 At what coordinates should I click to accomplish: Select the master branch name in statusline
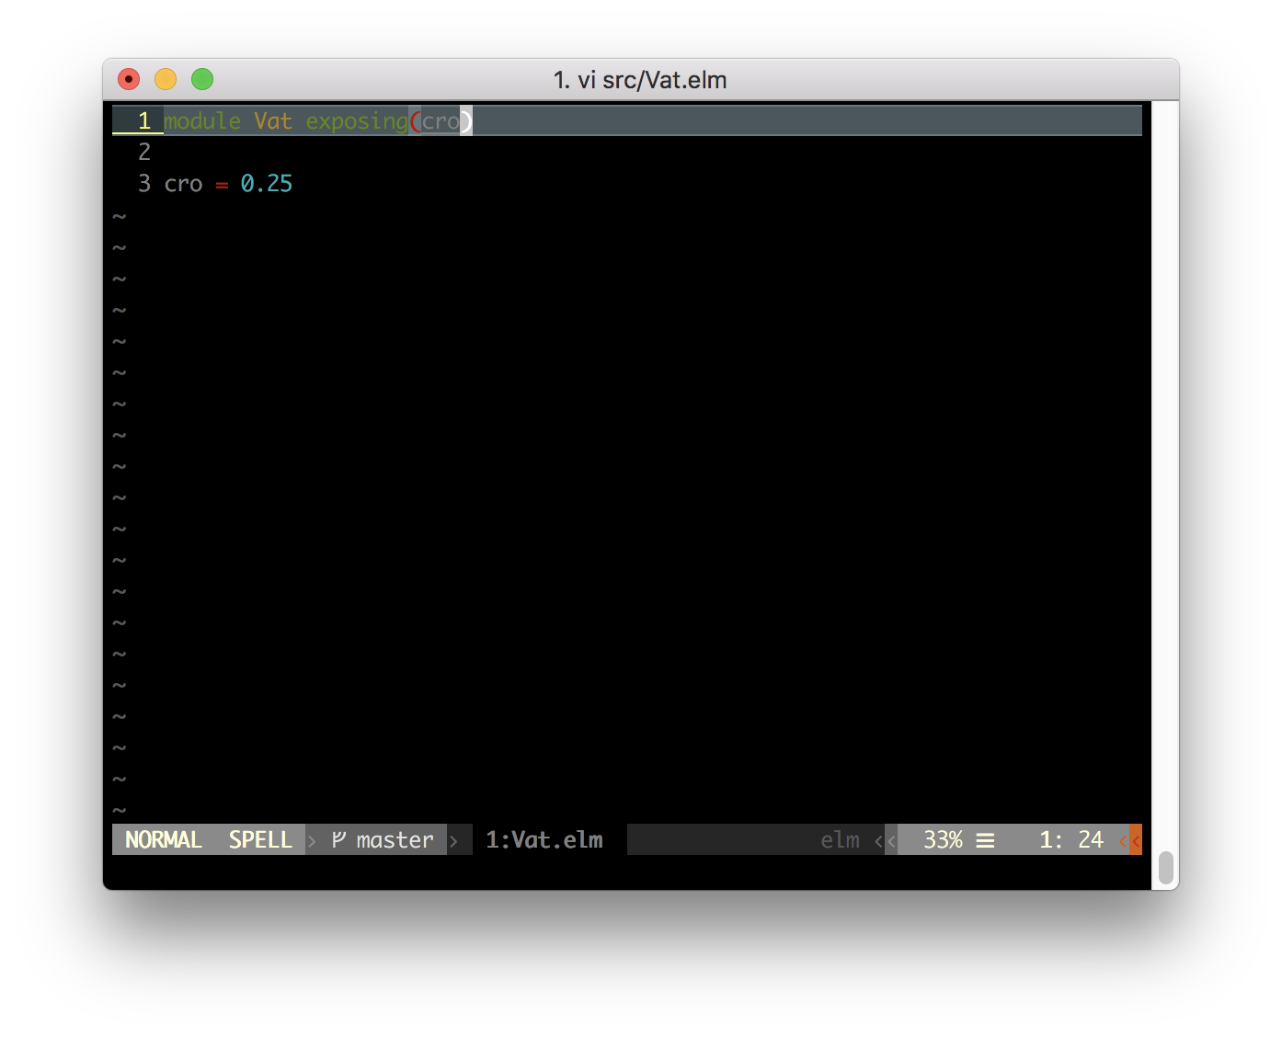pos(395,839)
